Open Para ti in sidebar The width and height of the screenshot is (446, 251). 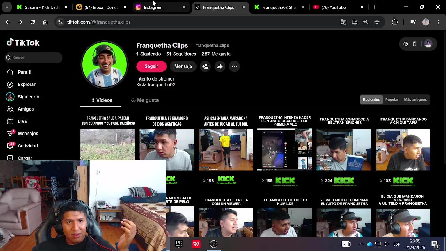pos(24,72)
